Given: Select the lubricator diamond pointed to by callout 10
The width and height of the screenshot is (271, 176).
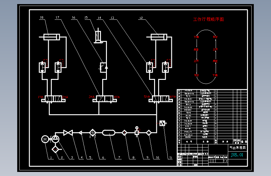Looking at the screenshot, I should (x=149, y=133).
